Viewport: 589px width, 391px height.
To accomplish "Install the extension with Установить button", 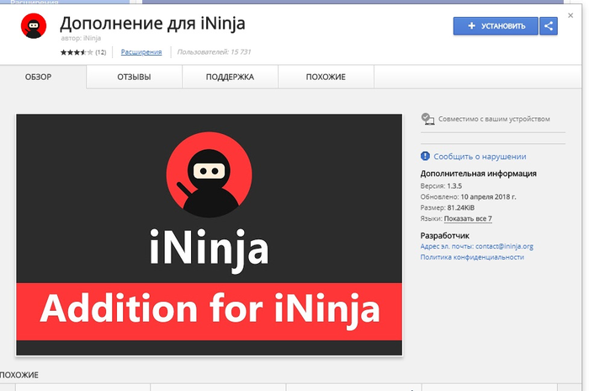I will coord(496,26).
